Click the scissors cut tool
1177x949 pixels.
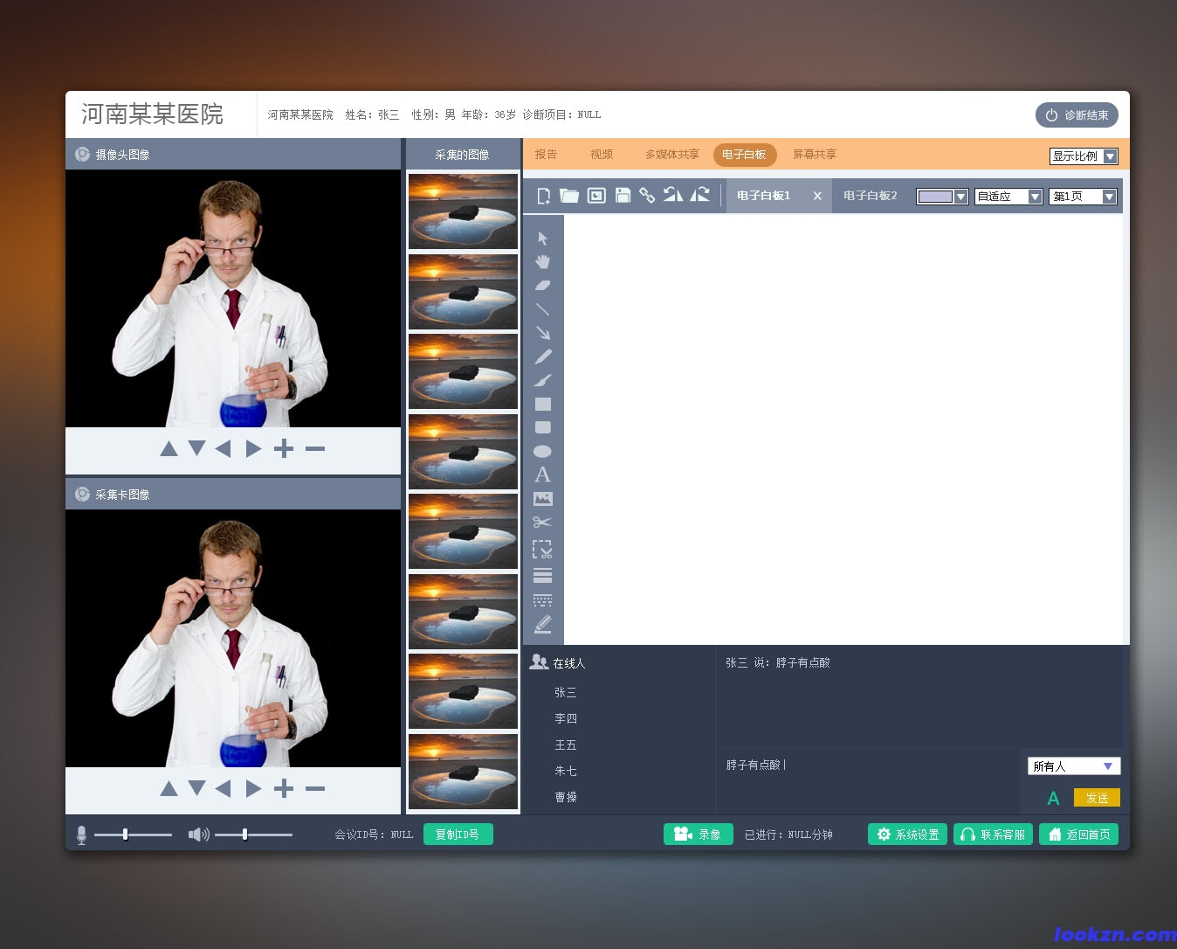[x=542, y=523]
